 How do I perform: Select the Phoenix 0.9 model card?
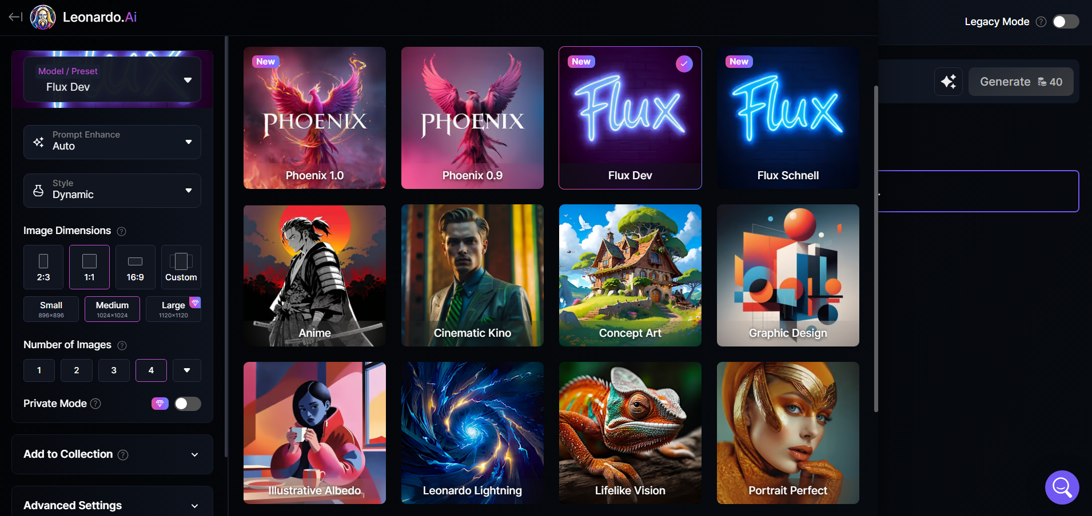click(x=472, y=118)
